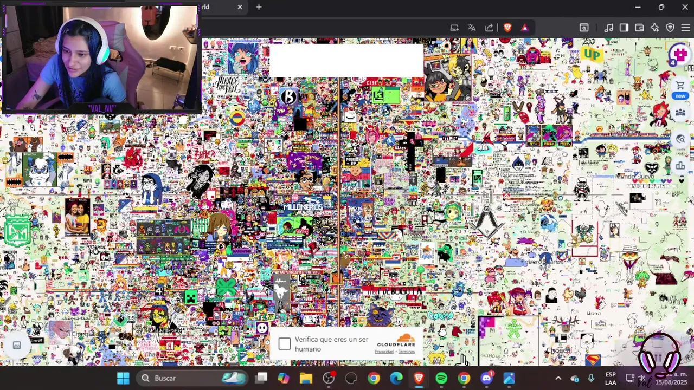Open Microsoft Edge from taskbar
694x390 pixels.
coord(396,378)
